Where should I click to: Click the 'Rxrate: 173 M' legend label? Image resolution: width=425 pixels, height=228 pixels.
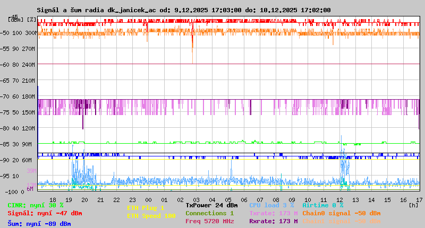tap(274, 221)
